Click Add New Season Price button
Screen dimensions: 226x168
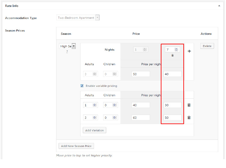coord(76,146)
